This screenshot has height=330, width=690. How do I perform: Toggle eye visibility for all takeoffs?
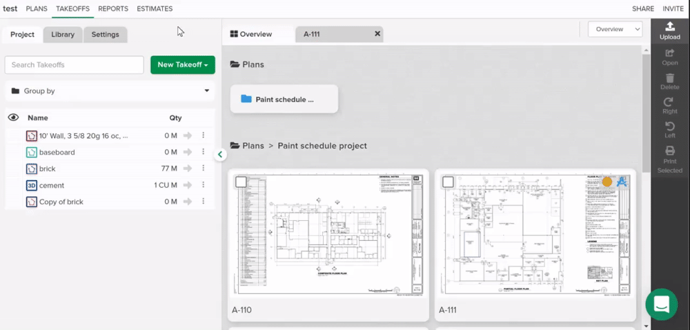13,117
